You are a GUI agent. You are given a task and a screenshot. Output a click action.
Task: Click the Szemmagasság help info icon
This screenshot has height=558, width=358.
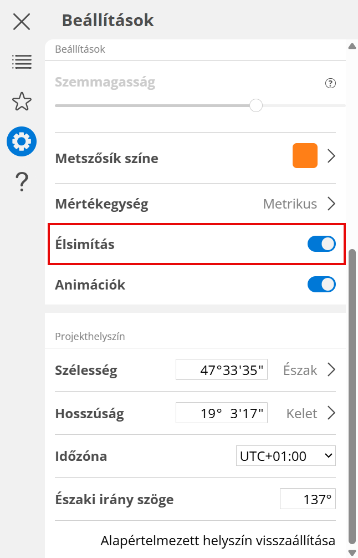[330, 84]
